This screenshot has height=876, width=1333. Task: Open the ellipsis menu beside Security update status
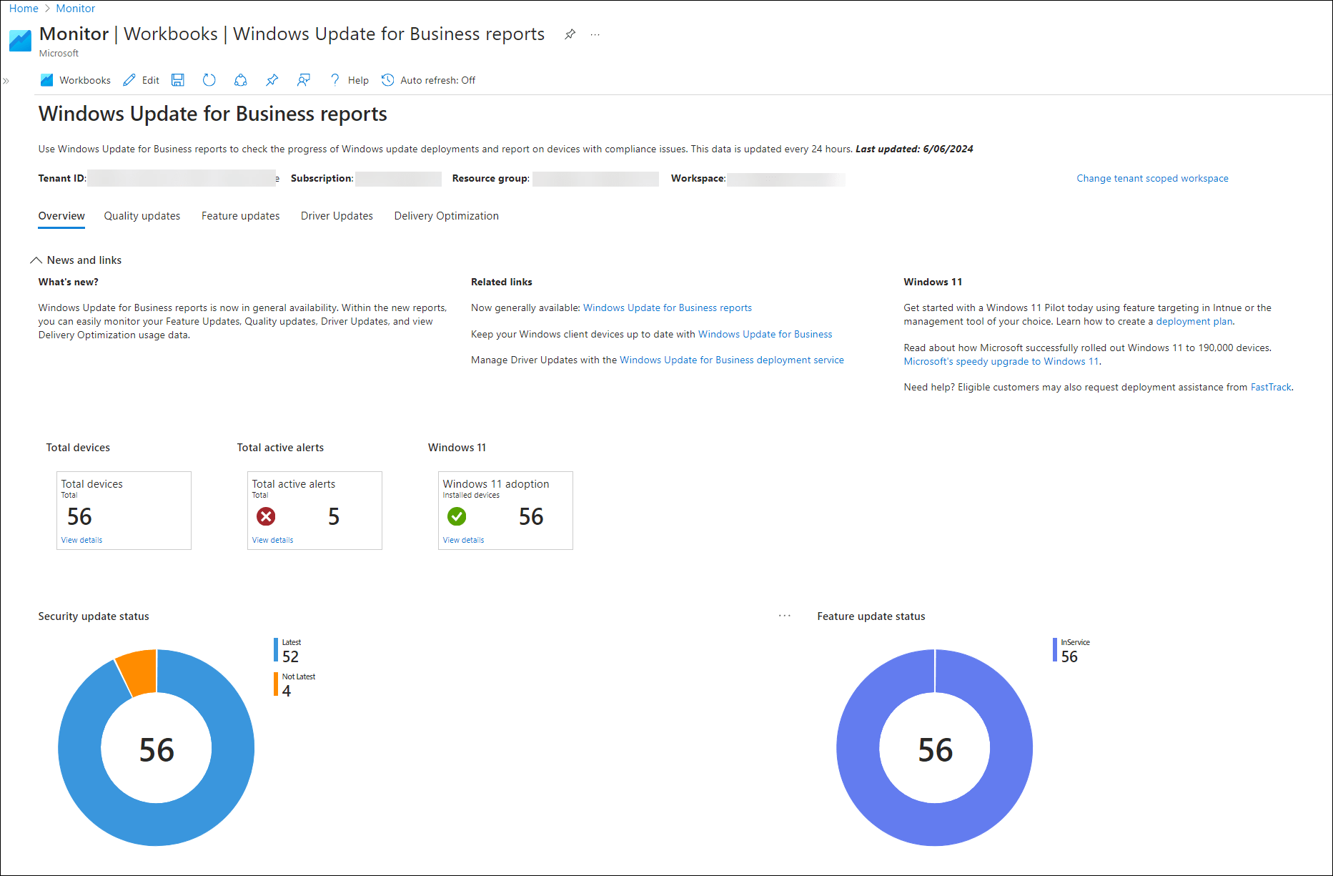point(785,616)
